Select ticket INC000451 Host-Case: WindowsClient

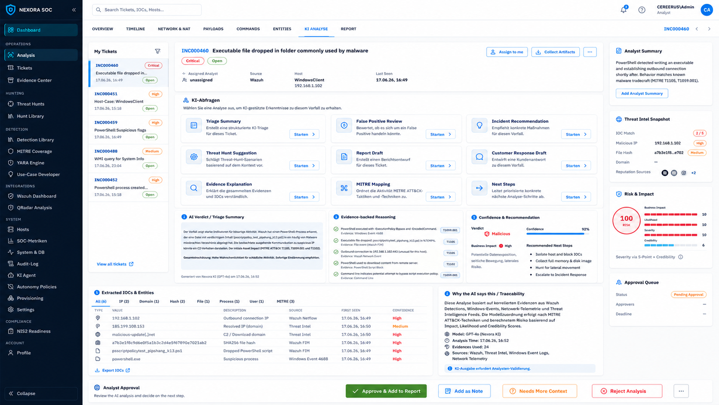[128, 101]
